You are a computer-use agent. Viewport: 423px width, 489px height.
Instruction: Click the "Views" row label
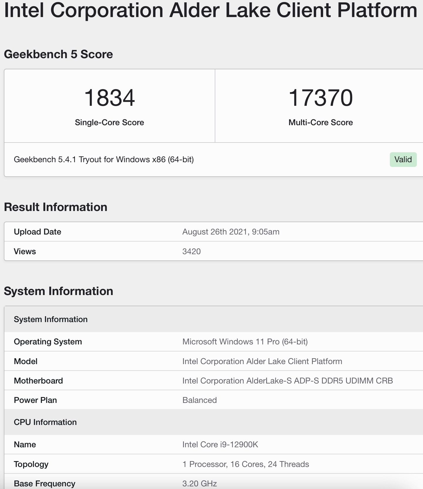pos(25,252)
